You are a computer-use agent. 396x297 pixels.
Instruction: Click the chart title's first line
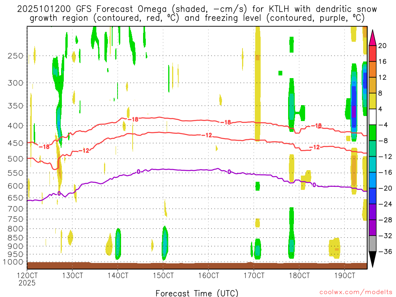pos(197,9)
